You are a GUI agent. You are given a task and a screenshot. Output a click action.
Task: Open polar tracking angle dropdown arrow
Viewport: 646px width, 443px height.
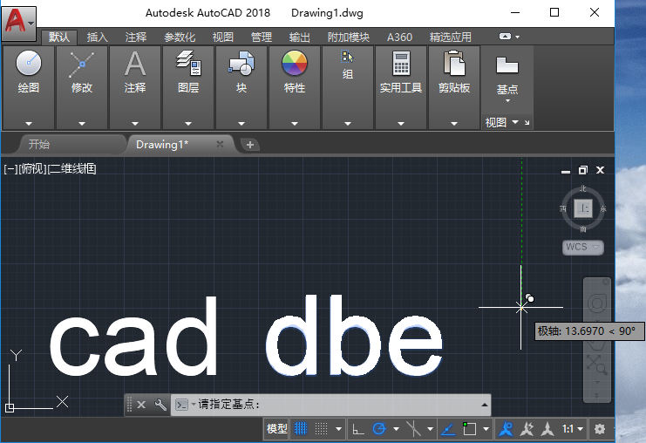coord(397,429)
